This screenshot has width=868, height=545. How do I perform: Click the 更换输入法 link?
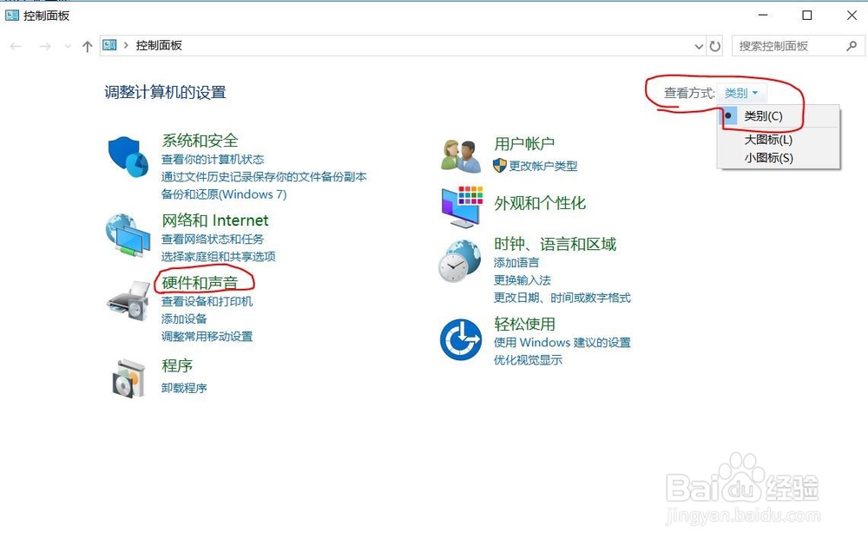(522, 280)
